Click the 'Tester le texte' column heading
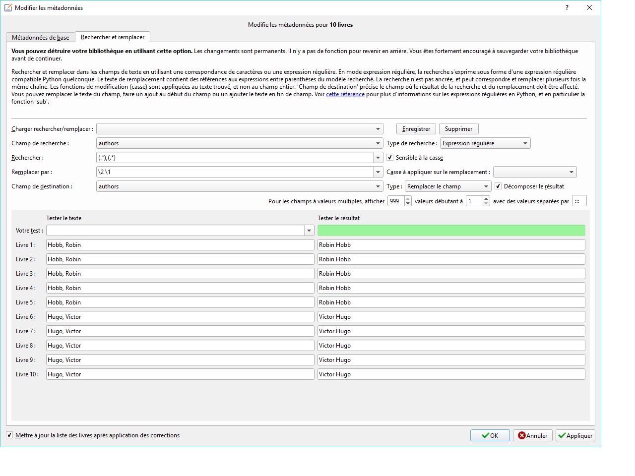This screenshot has height=476, width=635. click(x=64, y=218)
